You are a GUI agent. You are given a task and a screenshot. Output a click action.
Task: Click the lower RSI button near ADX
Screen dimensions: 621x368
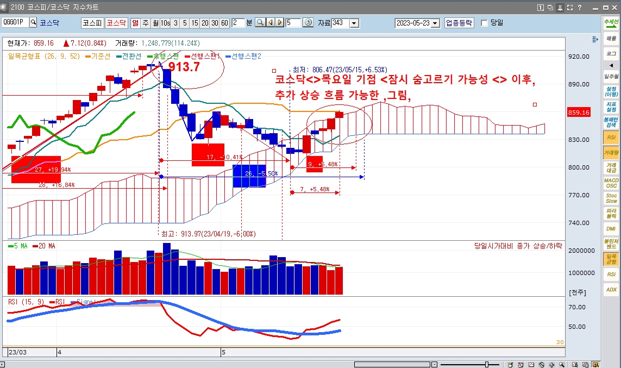point(611,274)
